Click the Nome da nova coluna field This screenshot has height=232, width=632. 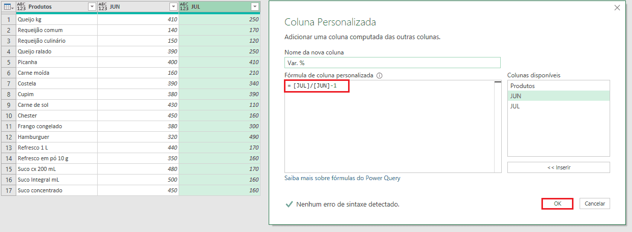[x=392, y=62]
